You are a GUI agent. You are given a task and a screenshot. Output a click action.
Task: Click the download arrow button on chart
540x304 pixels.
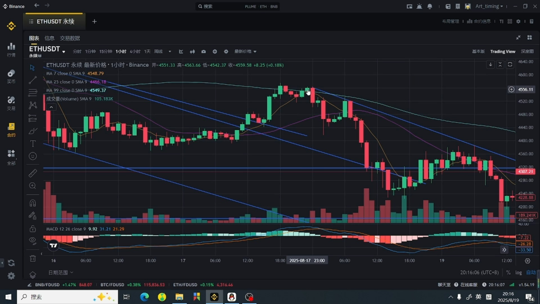click(490, 64)
